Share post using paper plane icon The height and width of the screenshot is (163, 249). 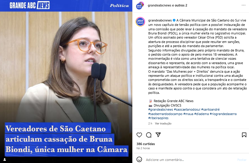pos(158,135)
